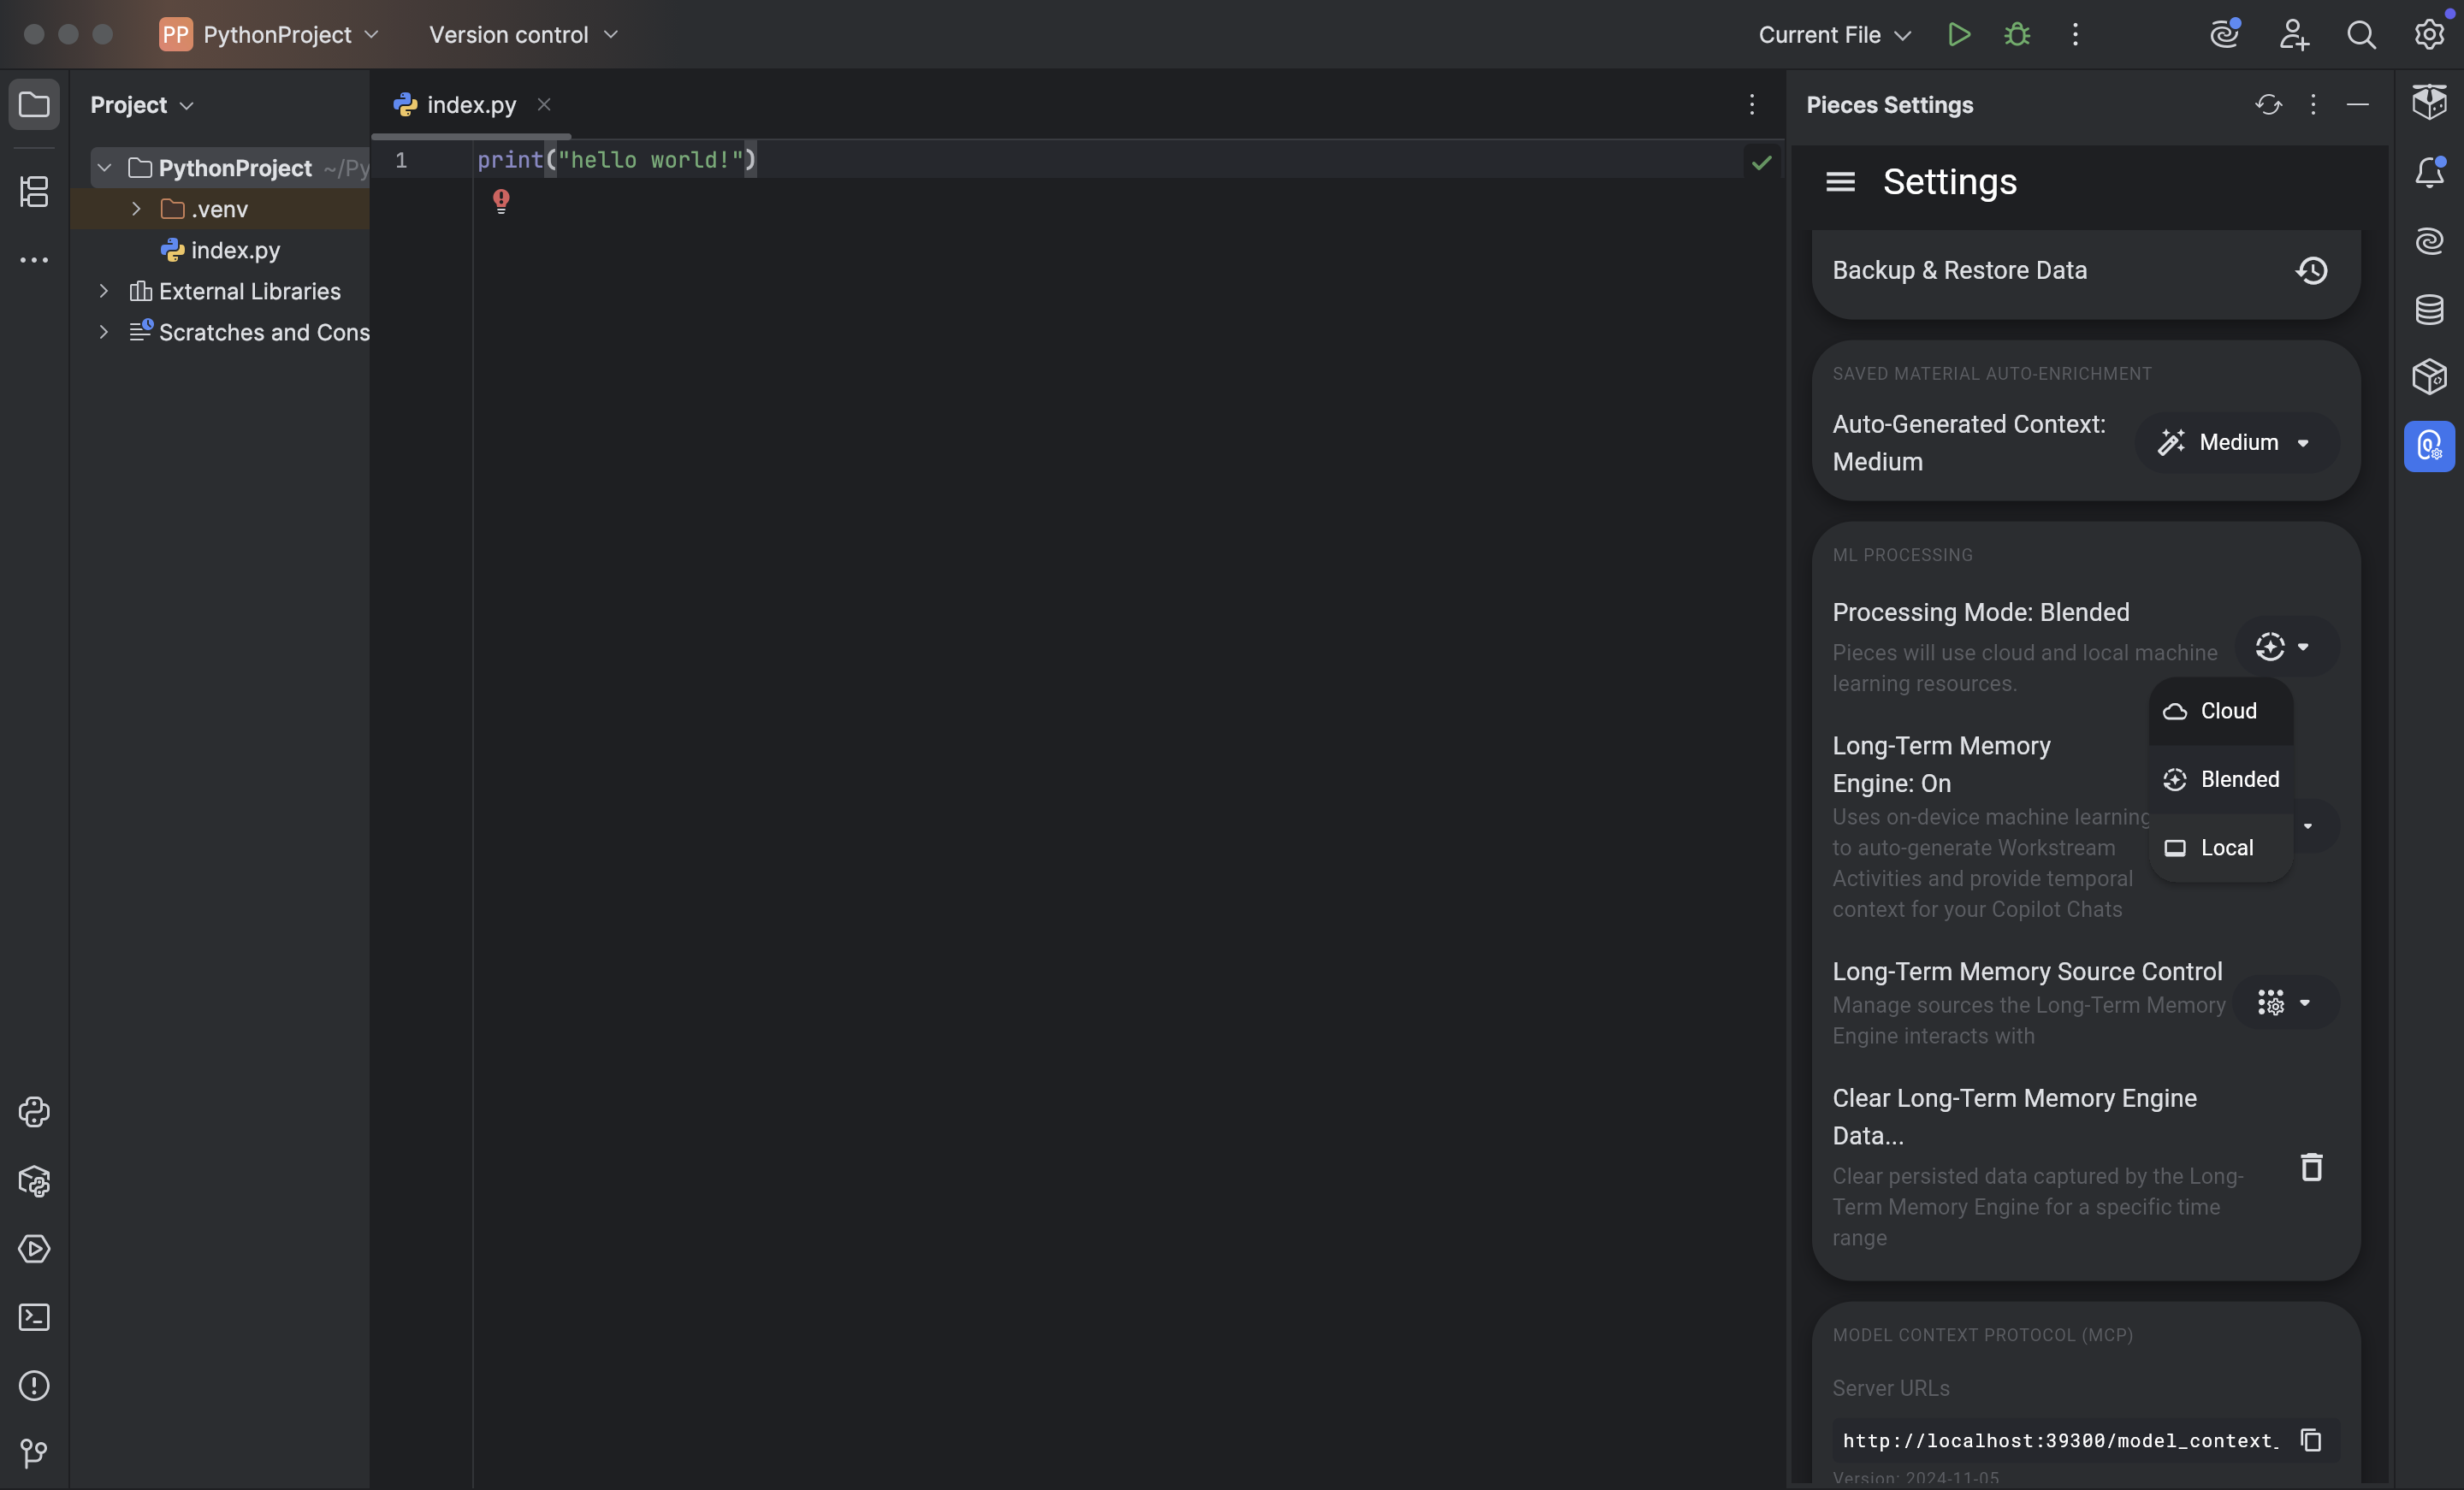Open the Project tool window folder icon
Viewport: 2464px width, 1490px height.
tap(34, 104)
